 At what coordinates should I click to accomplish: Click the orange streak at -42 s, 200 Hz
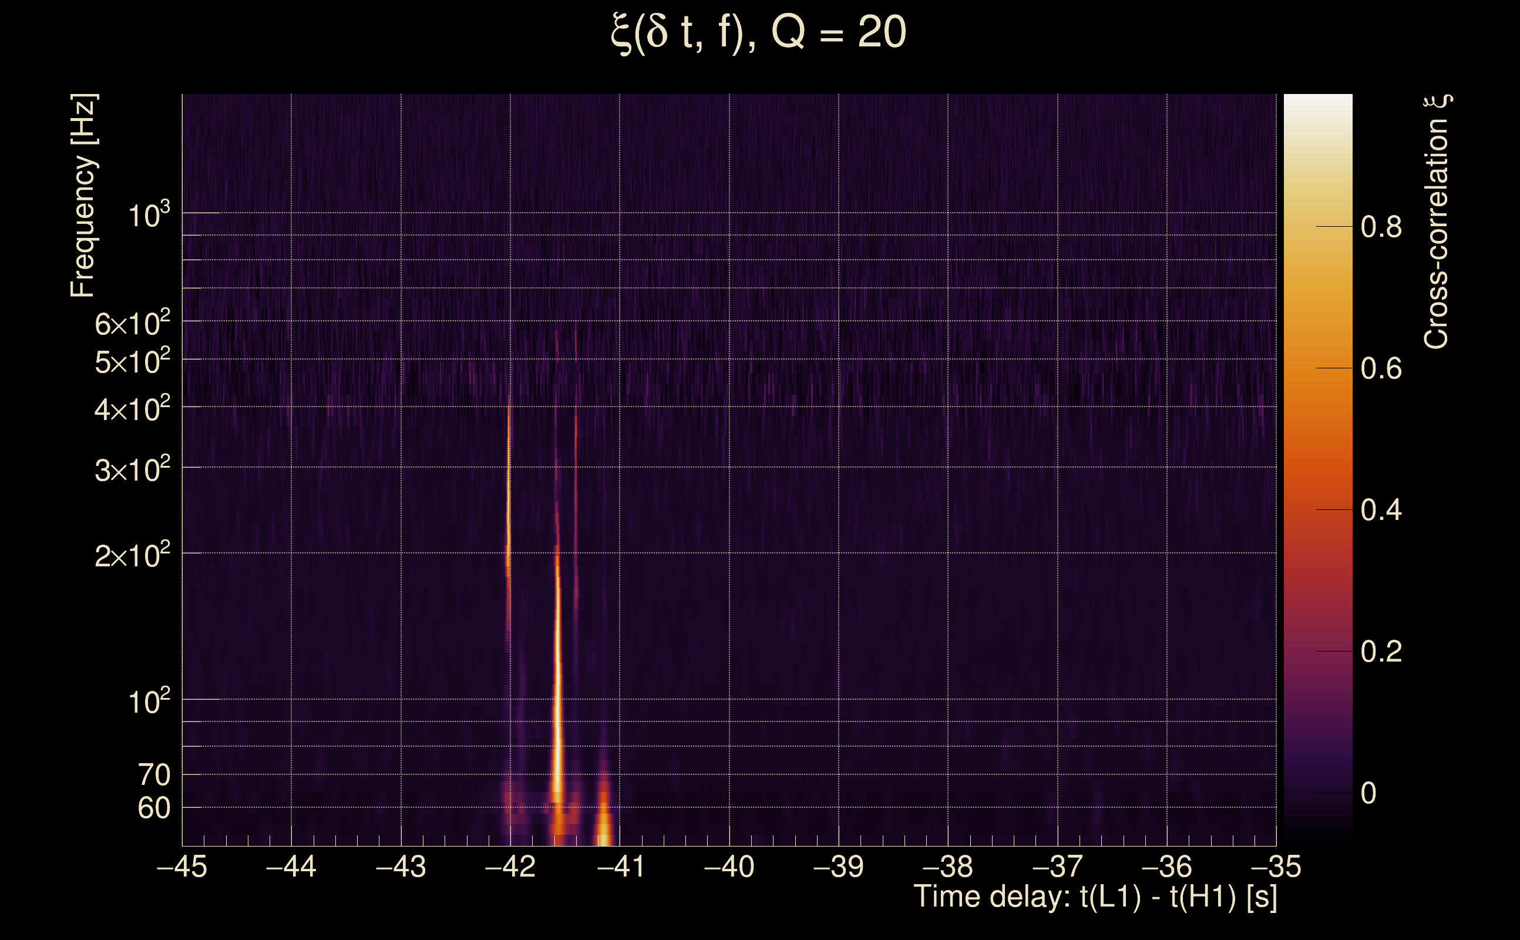pyautogui.click(x=508, y=556)
